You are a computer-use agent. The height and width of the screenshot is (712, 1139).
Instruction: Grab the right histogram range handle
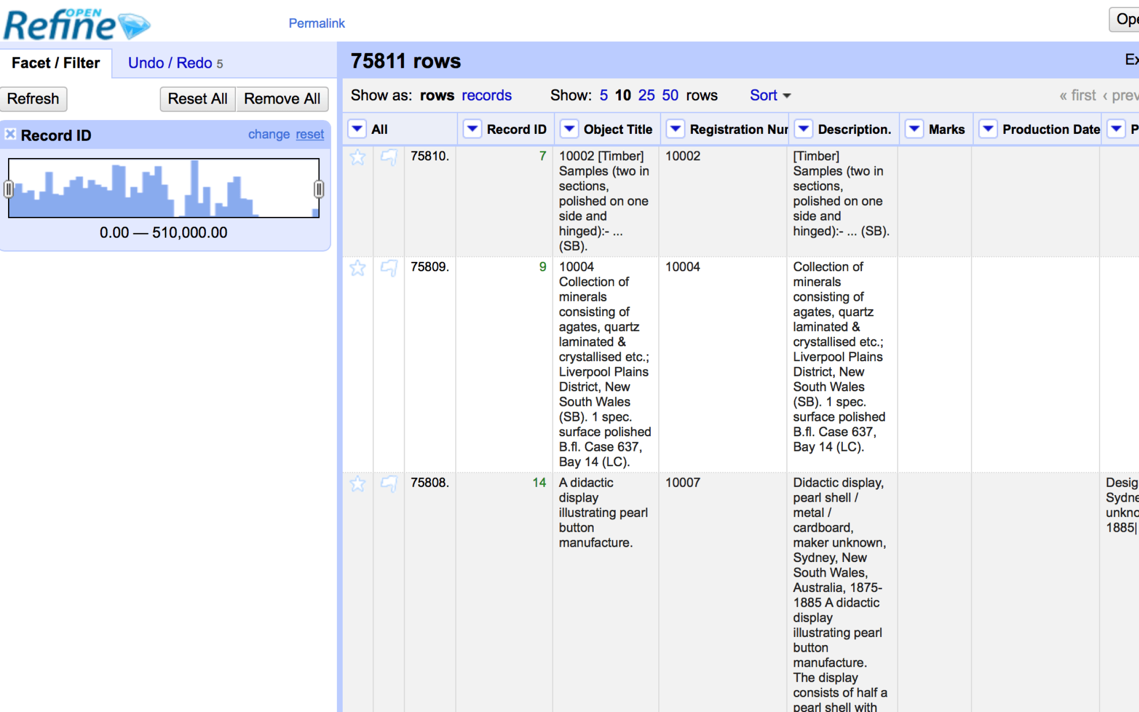(319, 189)
